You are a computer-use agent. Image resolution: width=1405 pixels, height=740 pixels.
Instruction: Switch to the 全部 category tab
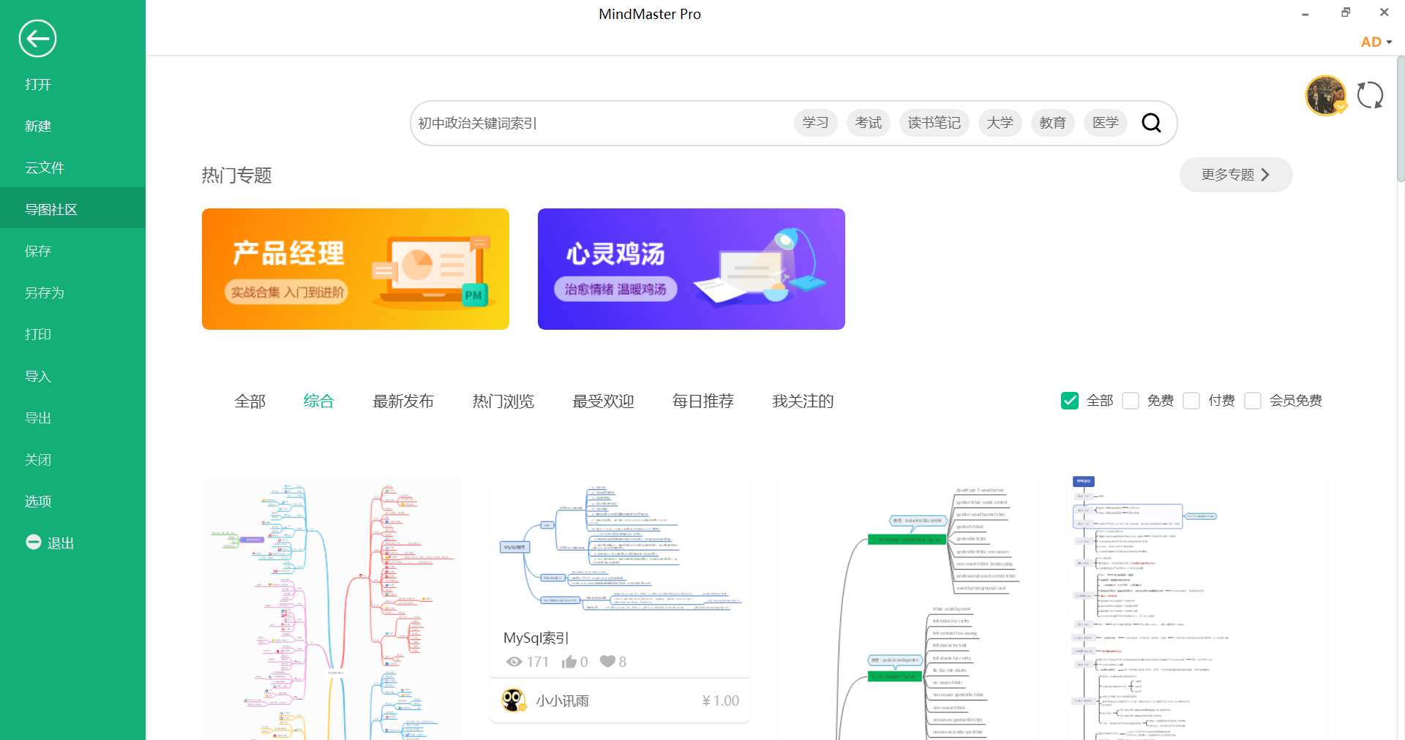coord(250,401)
